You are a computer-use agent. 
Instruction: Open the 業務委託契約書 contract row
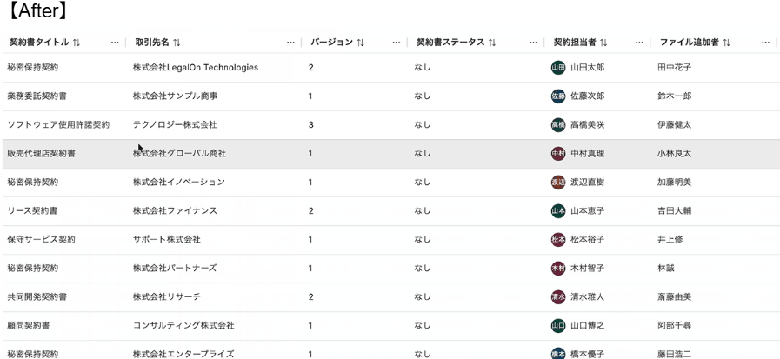[x=37, y=96]
